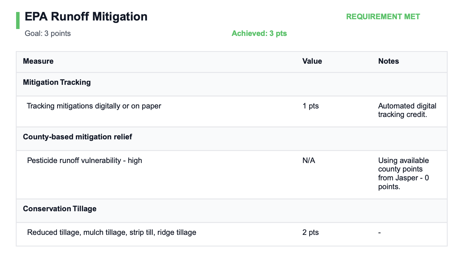Open the REQUIREMENT MET status link
The image size is (466, 256).
point(383,17)
